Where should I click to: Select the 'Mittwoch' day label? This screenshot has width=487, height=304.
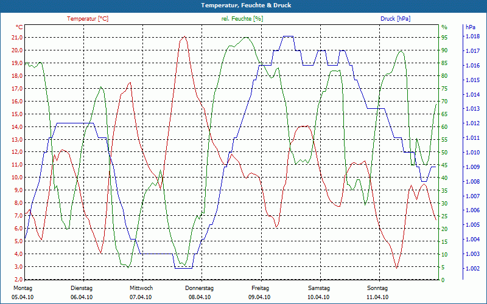click(x=141, y=288)
